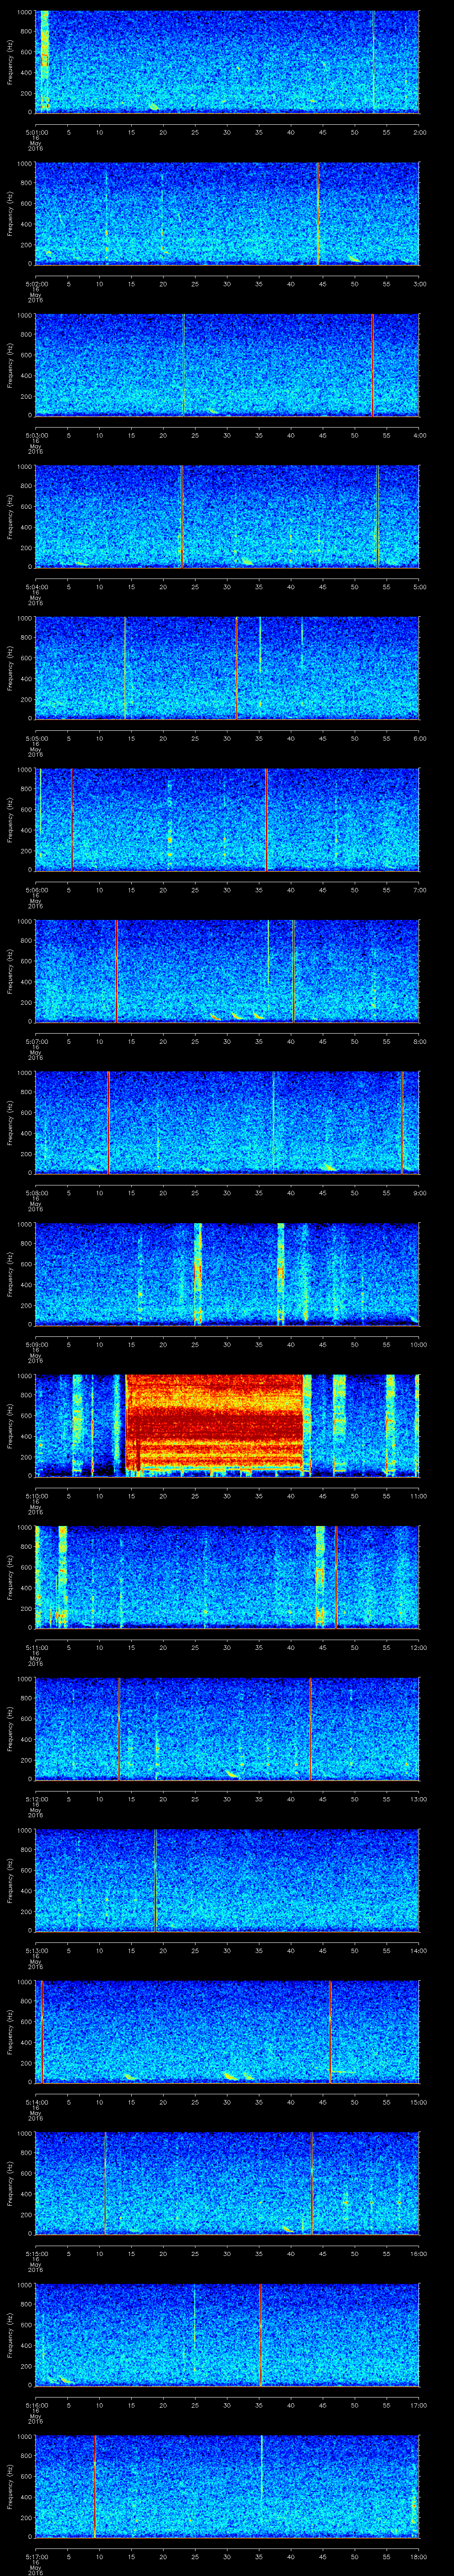The image size is (454, 2576).
Task: Click the last spectrogram panel, 5:17:00
Action: click(227, 2485)
